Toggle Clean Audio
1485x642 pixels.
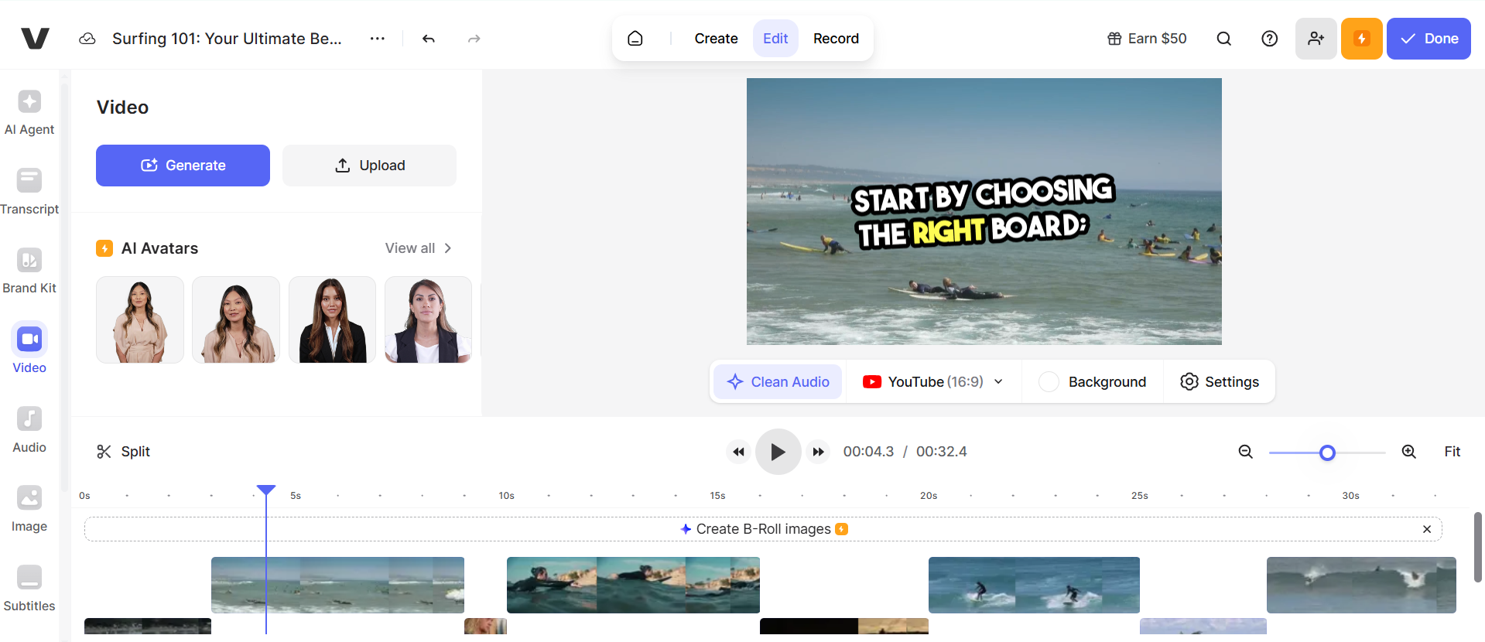[778, 382]
